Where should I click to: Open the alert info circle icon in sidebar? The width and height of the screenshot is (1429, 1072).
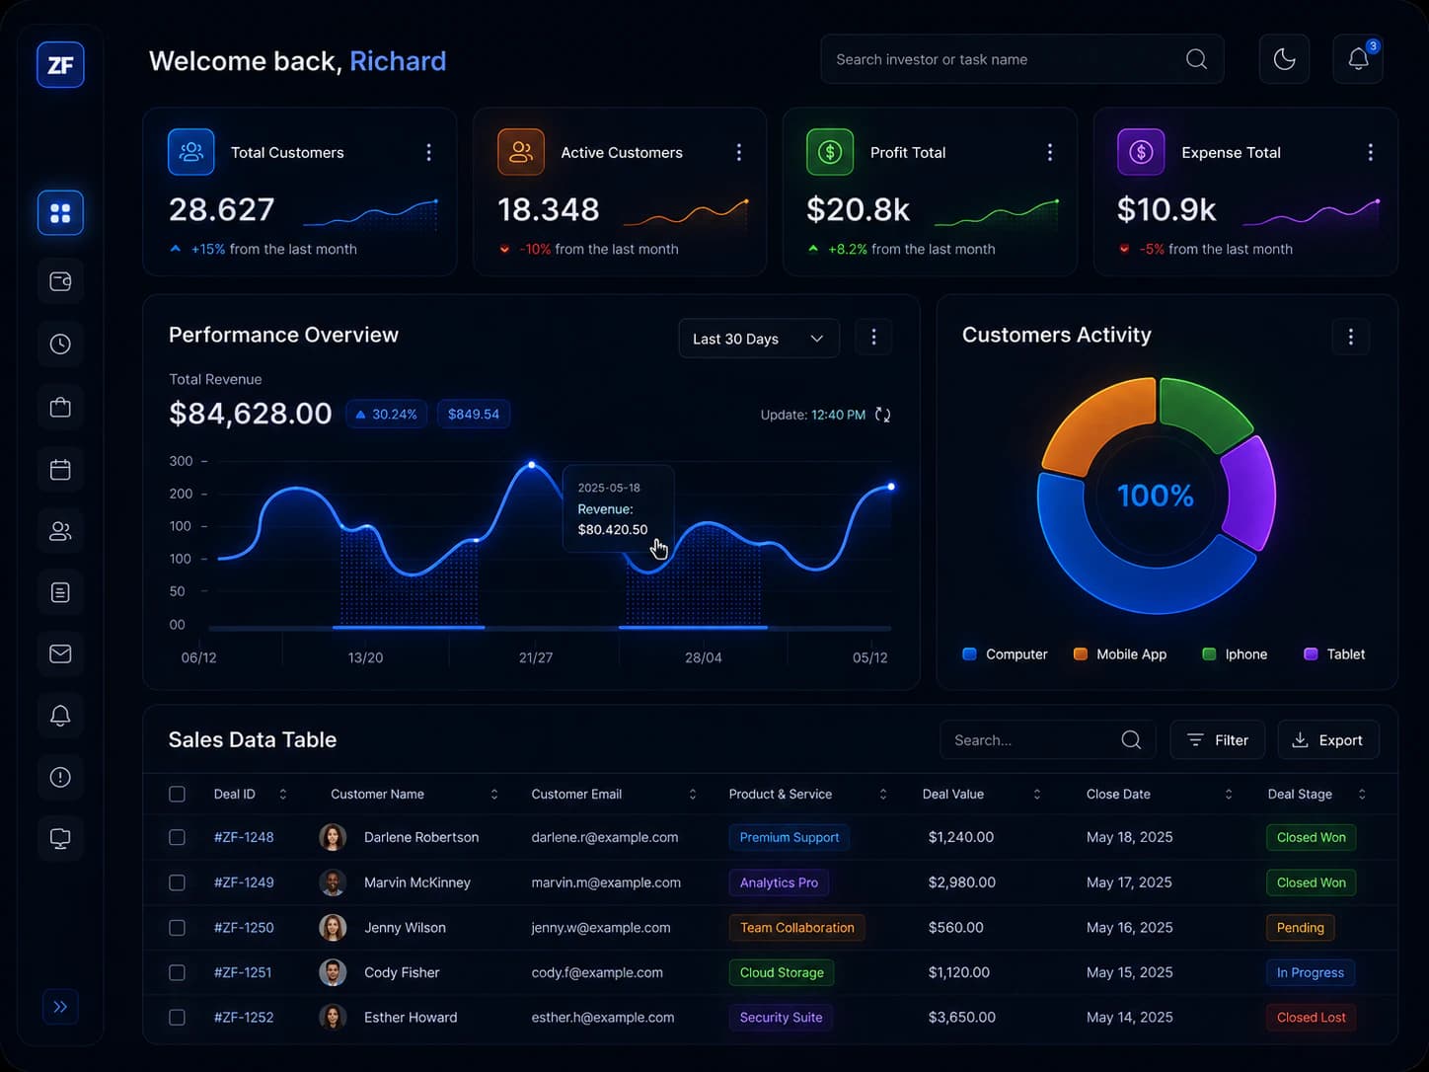tap(60, 777)
